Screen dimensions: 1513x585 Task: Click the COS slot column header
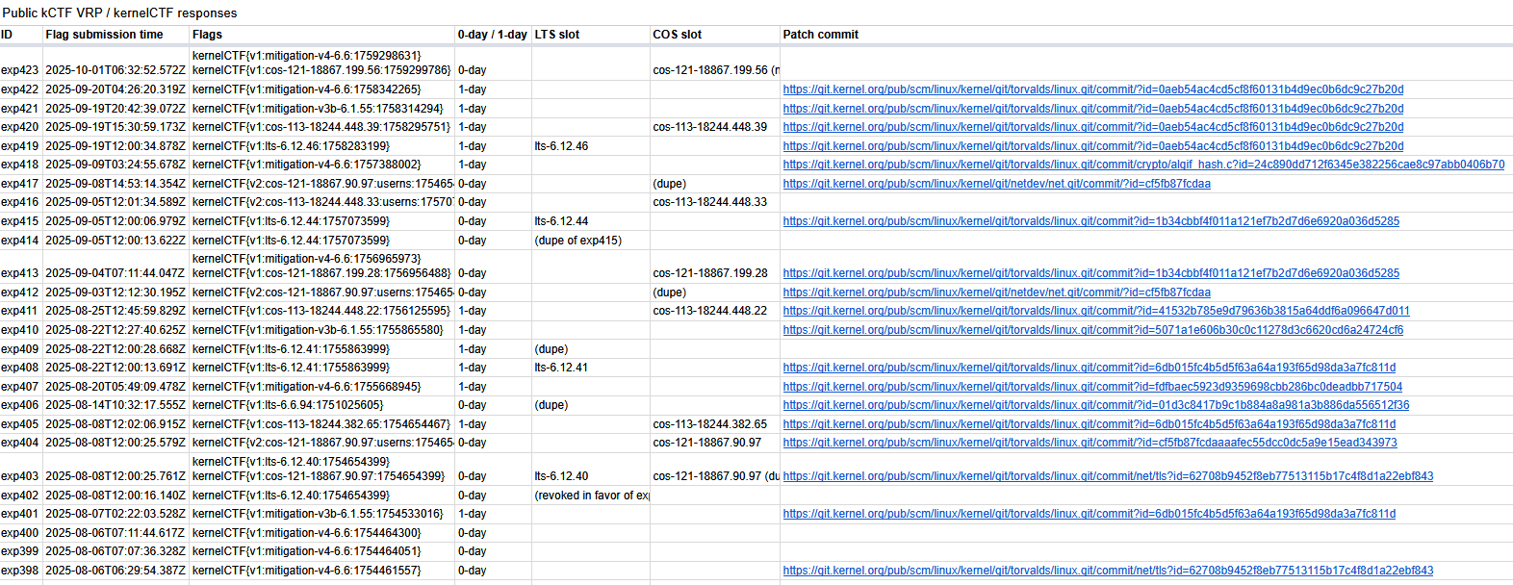point(677,35)
